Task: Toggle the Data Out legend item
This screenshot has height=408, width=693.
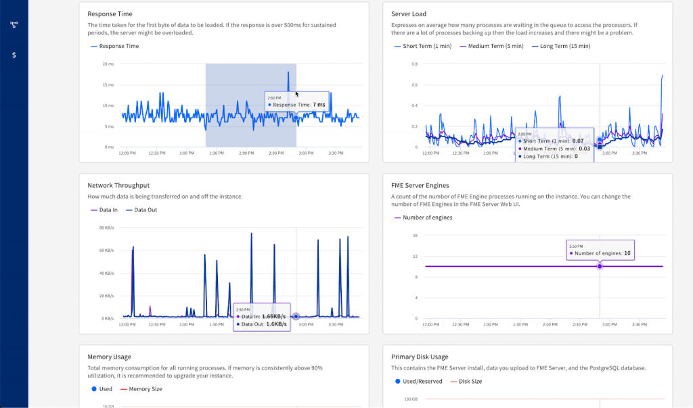Action: point(144,210)
